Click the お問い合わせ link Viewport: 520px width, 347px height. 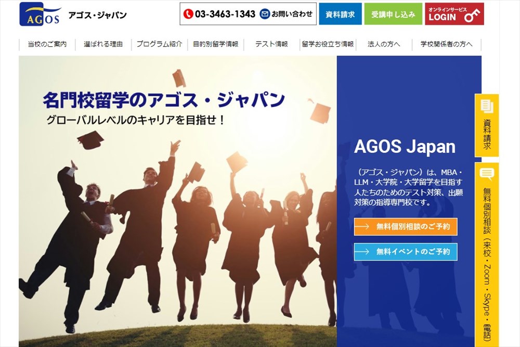click(292, 14)
